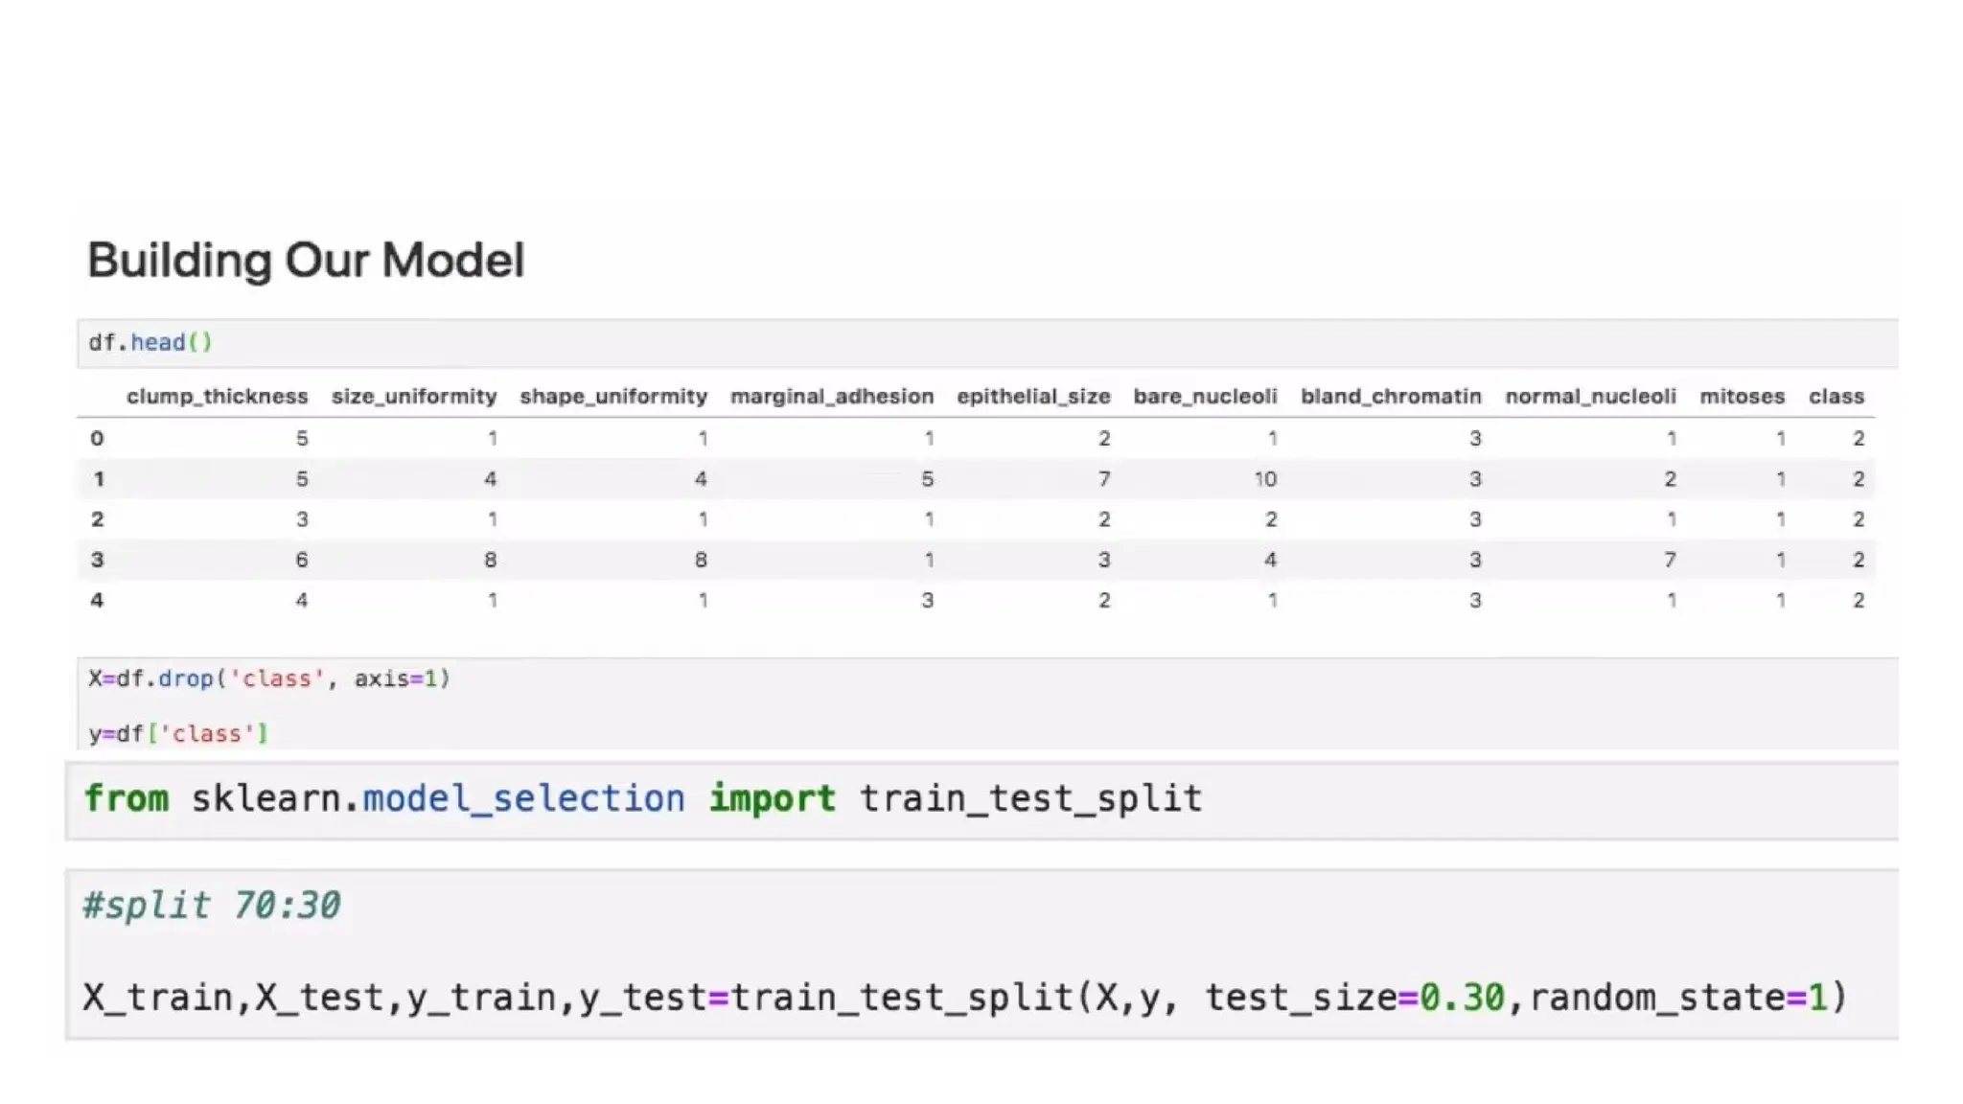The width and height of the screenshot is (1963, 1104).
Task: Click the df.head() code cell
Action: point(150,342)
